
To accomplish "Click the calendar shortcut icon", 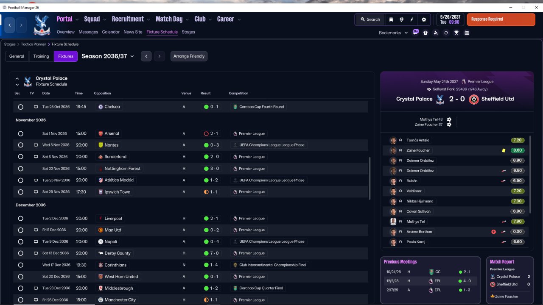I will [467, 33].
